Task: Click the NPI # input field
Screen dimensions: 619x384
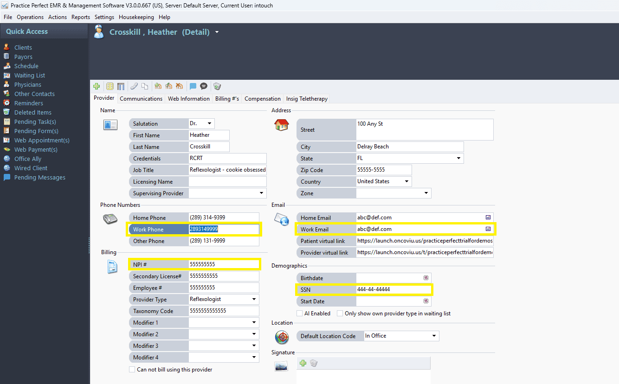Action: click(224, 264)
